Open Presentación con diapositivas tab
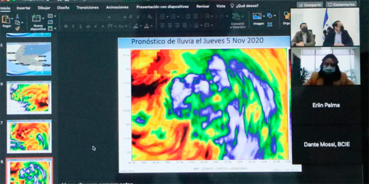 162,7
